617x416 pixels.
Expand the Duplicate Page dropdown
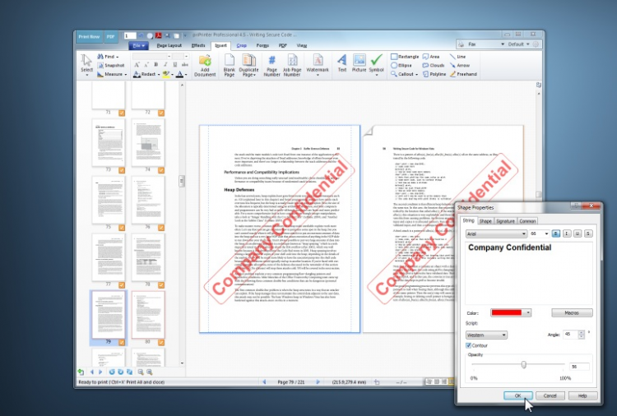pos(254,75)
